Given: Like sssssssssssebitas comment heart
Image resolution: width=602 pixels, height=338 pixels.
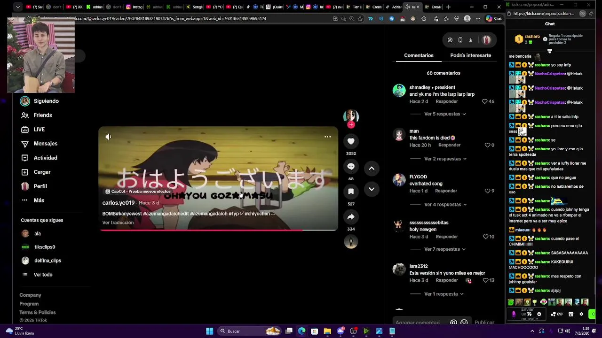Looking at the screenshot, I should click(485, 237).
